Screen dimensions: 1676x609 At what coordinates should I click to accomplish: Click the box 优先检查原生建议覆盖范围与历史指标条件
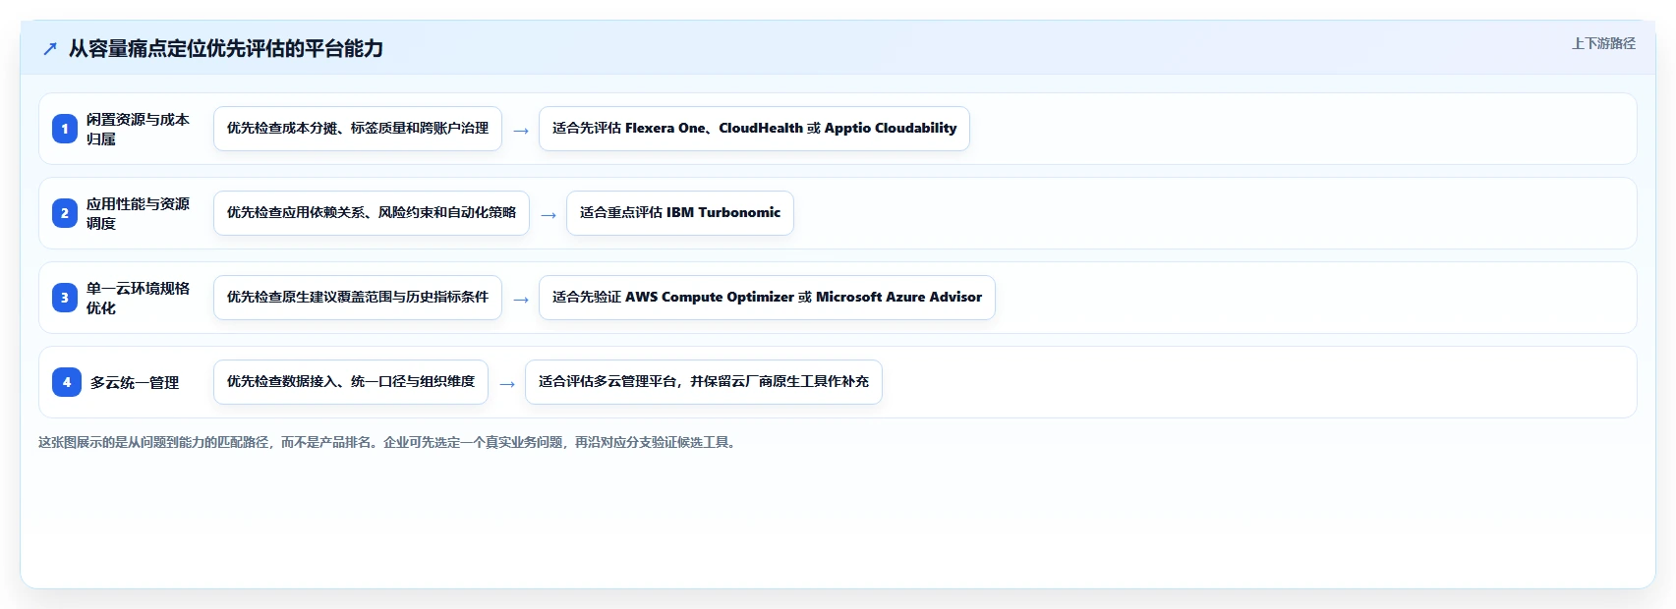click(358, 298)
